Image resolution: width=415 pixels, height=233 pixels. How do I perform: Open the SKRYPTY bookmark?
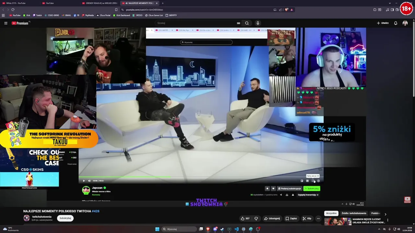click(x=171, y=15)
